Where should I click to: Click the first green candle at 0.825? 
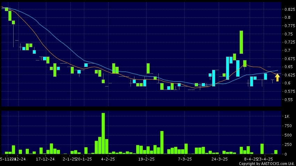(6, 9)
